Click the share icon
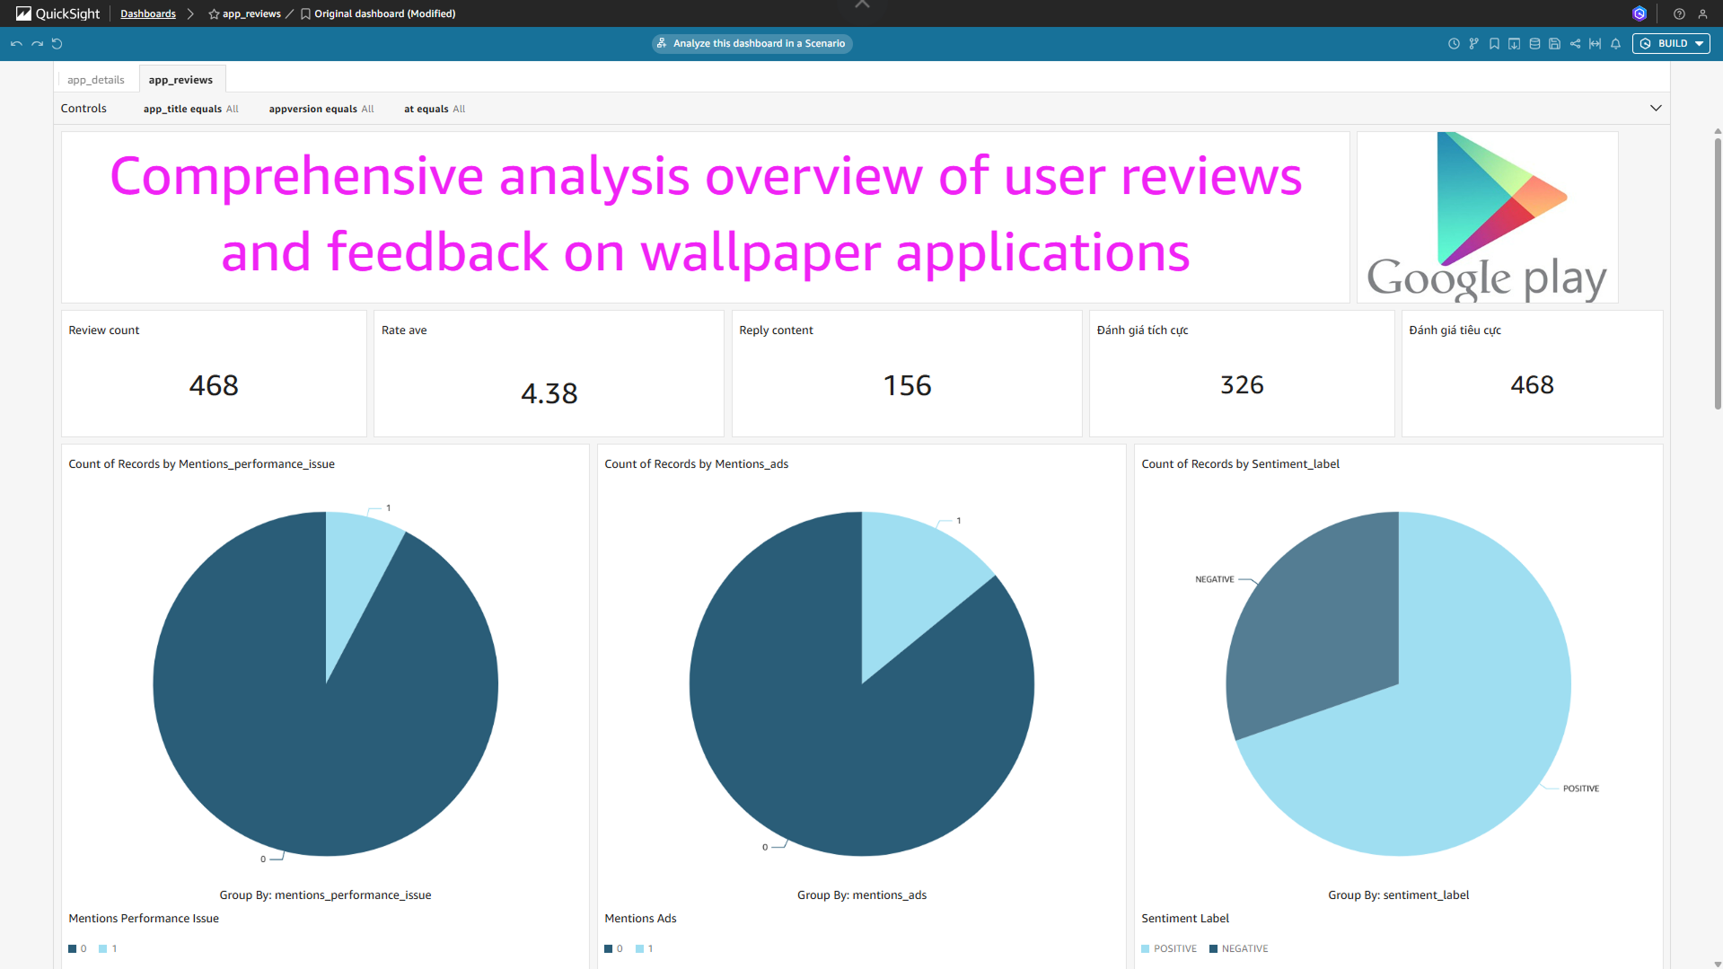This screenshot has height=969, width=1723. tap(1575, 44)
